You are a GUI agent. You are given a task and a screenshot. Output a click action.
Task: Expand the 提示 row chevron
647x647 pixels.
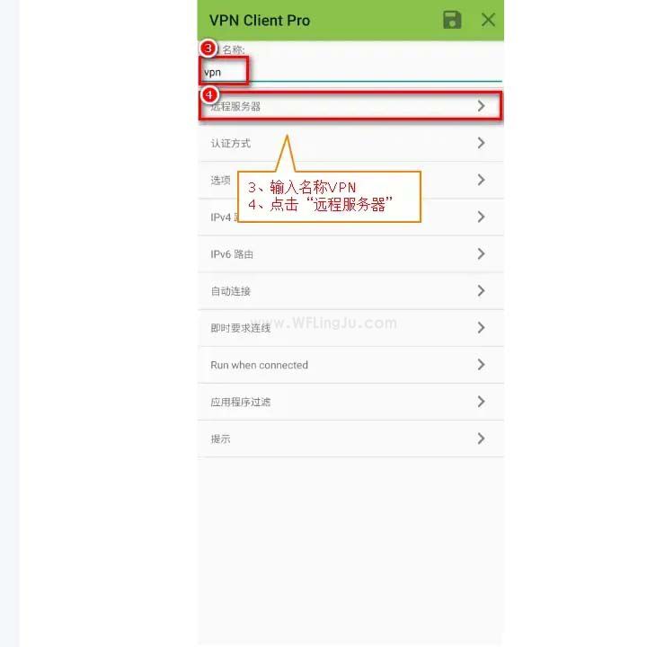(481, 439)
